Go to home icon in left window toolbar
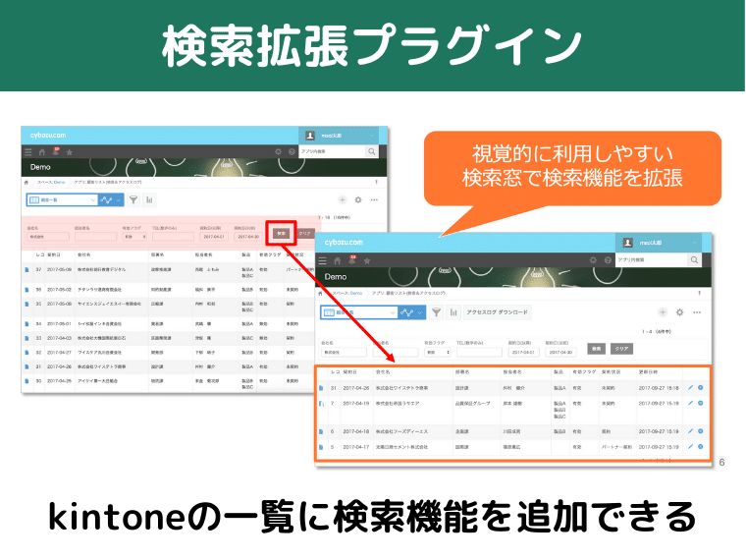The image size is (746, 560). pos(42,152)
